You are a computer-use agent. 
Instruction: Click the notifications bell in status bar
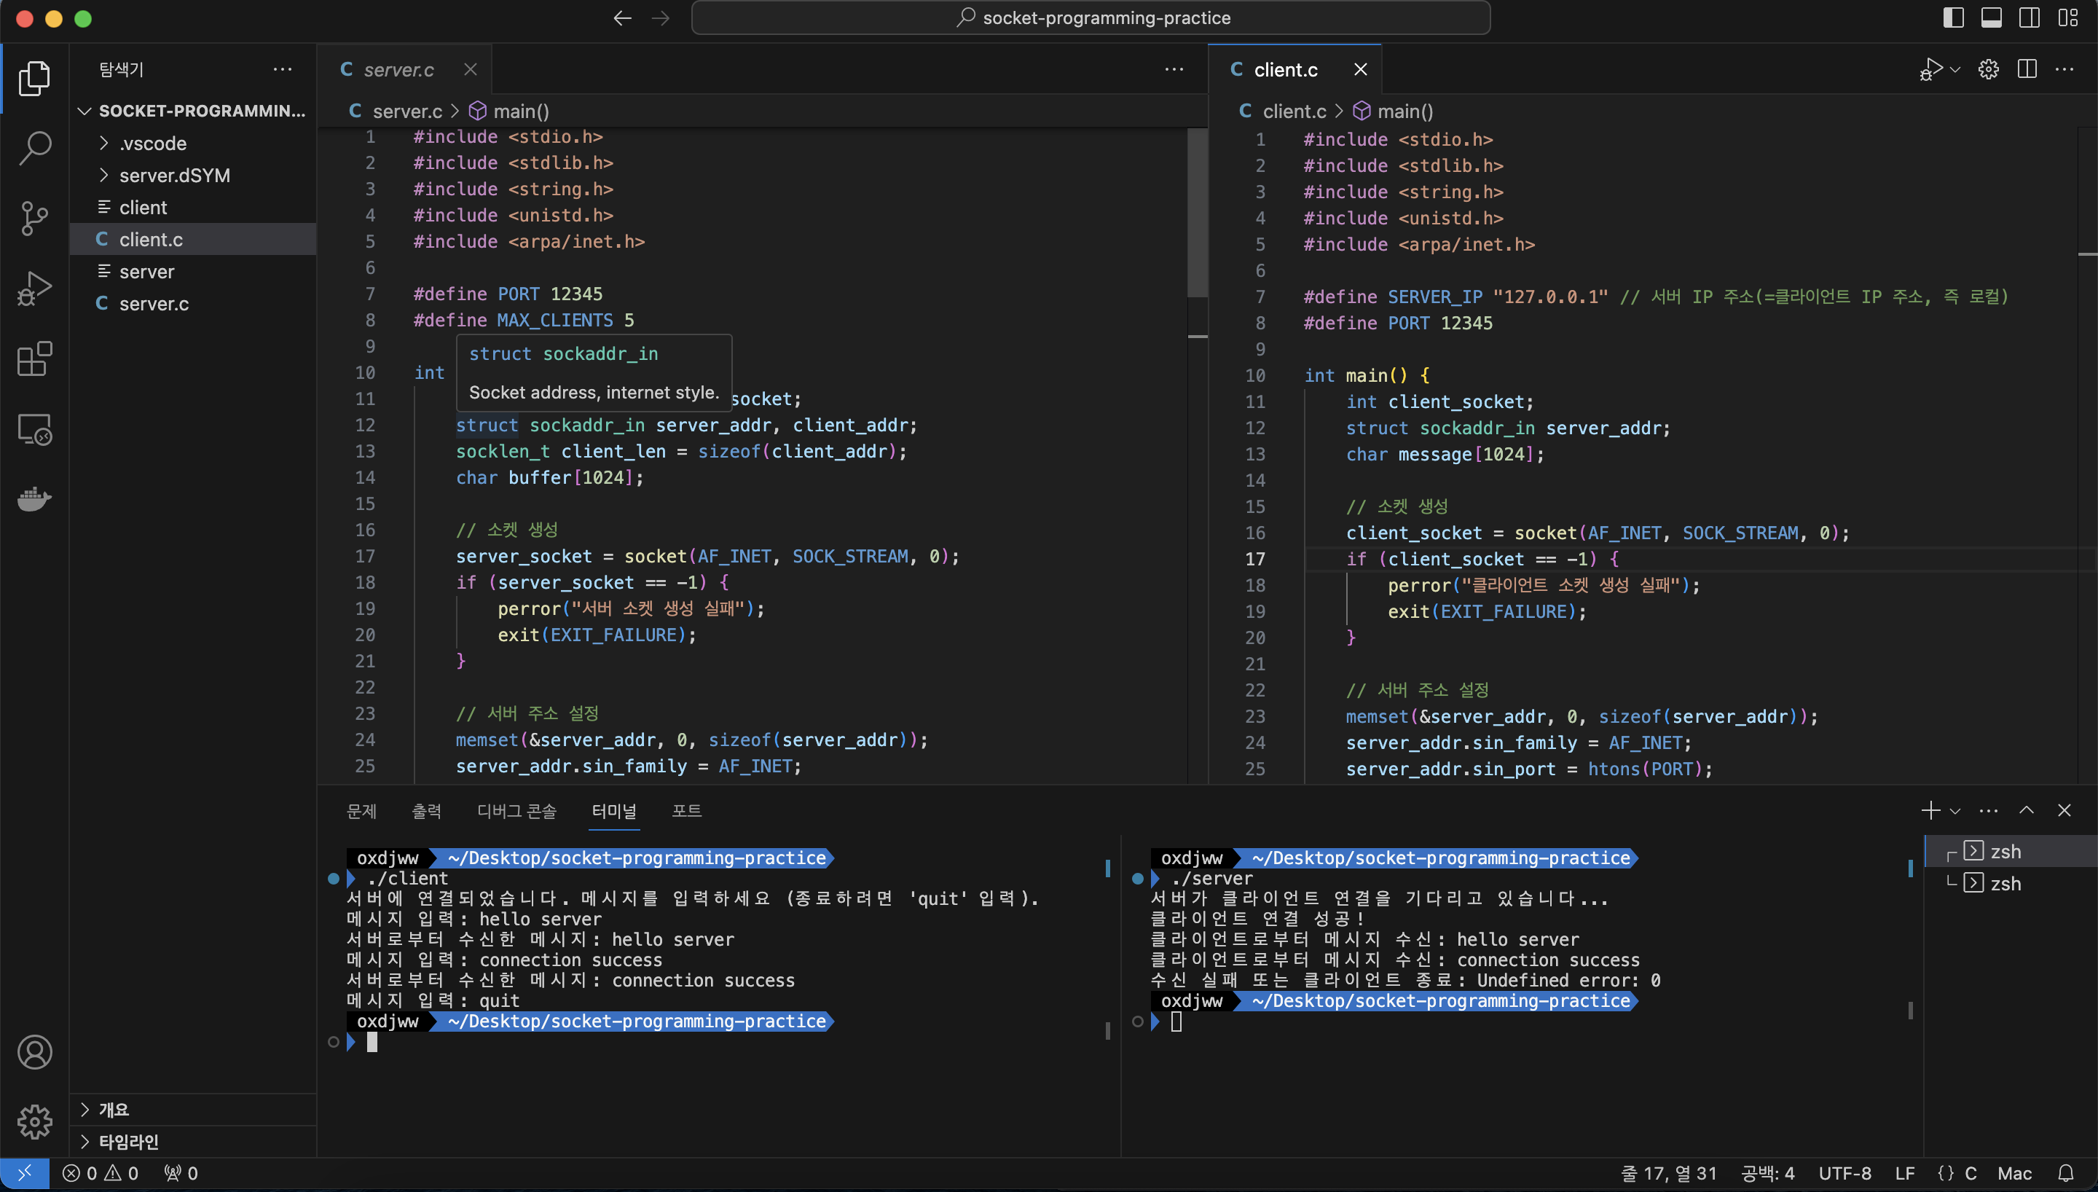(x=2065, y=1173)
